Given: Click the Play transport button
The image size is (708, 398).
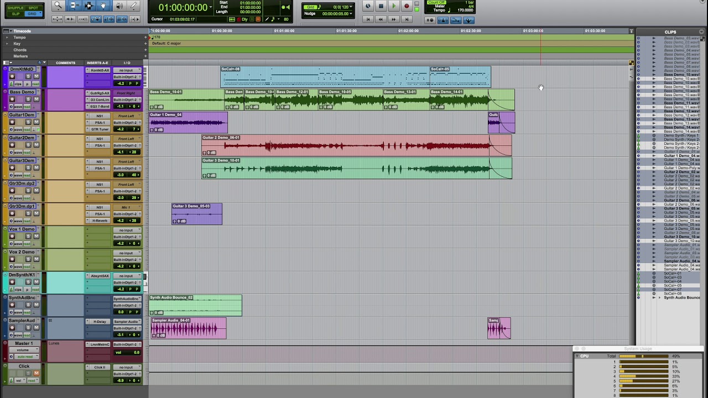Looking at the screenshot, I should point(394,6).
